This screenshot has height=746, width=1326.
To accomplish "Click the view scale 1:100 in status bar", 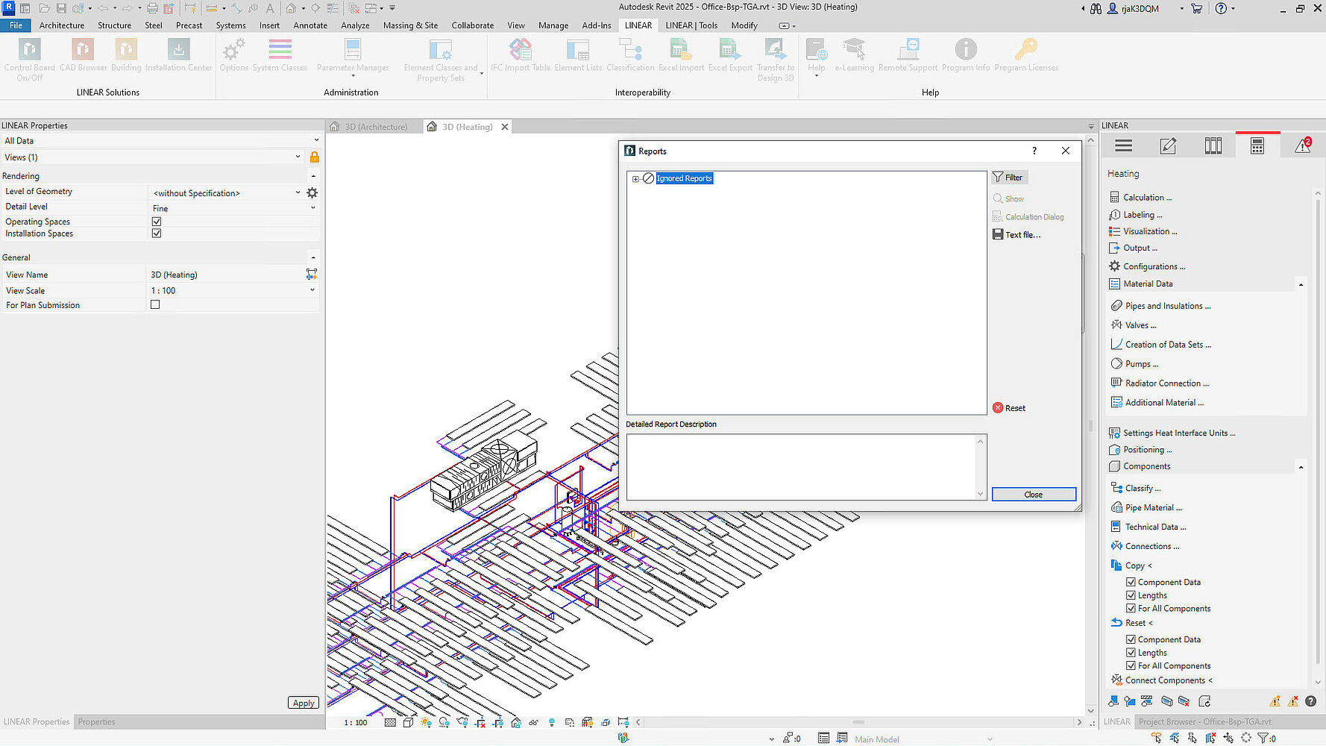I will [356, 723].
